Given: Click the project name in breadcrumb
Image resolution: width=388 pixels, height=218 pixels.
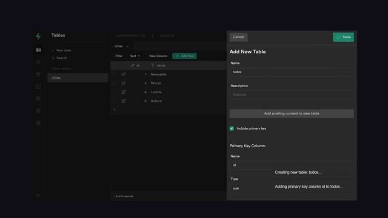Looking at the screenshot, I should point(167,36).
